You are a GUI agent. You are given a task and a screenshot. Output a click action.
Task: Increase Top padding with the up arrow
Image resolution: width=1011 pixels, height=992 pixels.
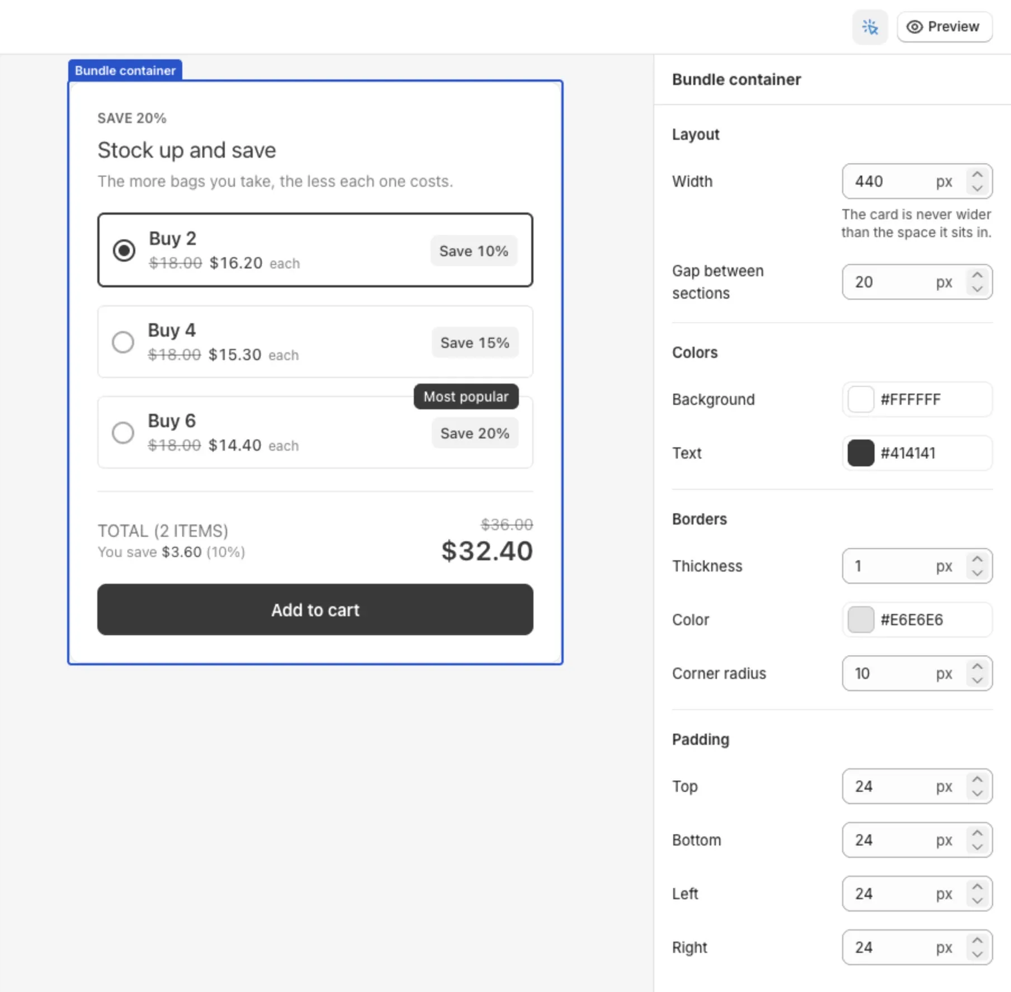977,780
